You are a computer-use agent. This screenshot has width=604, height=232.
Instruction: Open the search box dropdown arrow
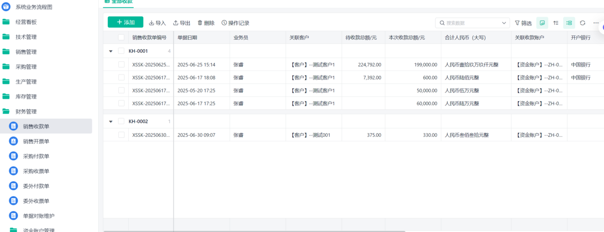pyautogui.click(x=504, y=23)
